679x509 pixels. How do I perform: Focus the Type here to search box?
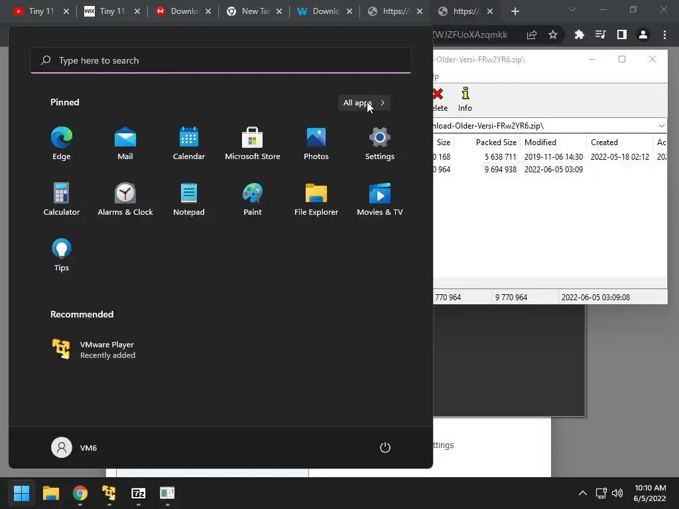coord(221,60)
